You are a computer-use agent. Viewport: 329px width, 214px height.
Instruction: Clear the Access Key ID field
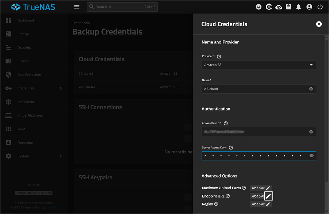(311, 132)
